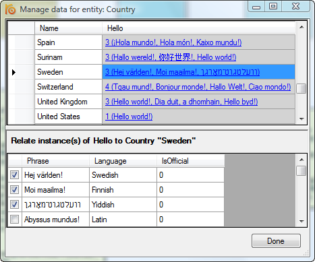Click the country grid scrollbar thumb

point(302,88)
